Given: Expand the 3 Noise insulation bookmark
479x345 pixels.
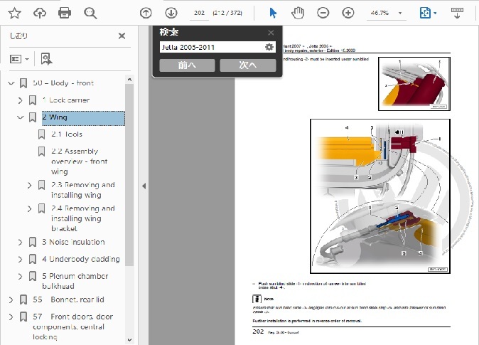Looking at the screenshot, I should 20,243.
